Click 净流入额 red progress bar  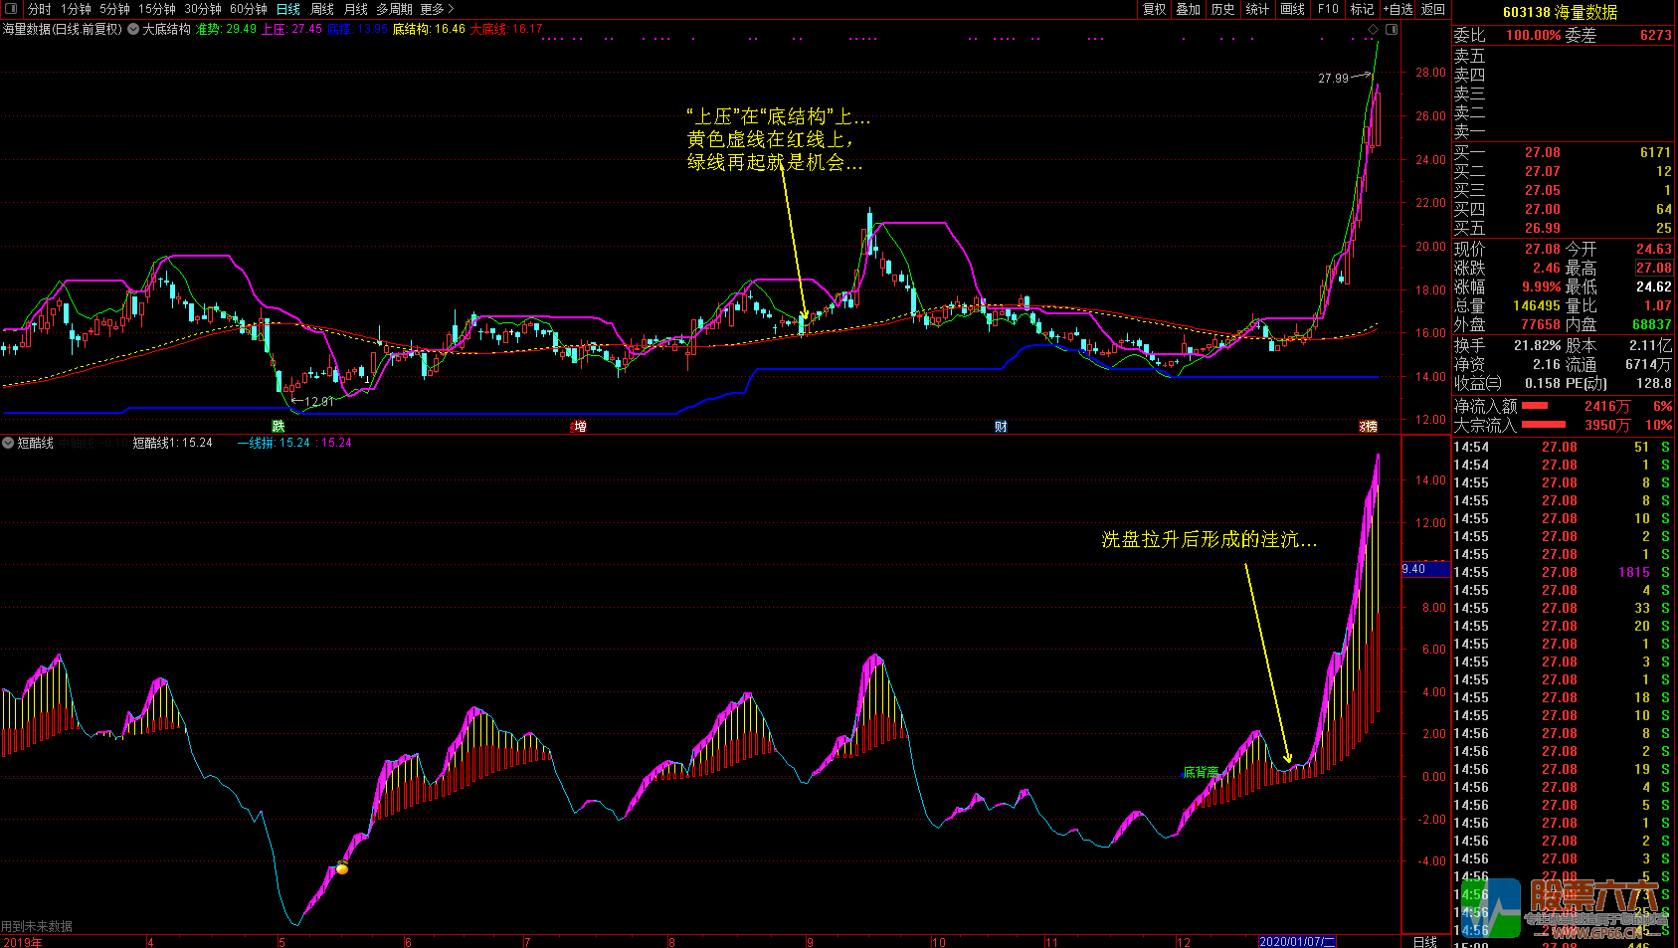[1535, 406]
